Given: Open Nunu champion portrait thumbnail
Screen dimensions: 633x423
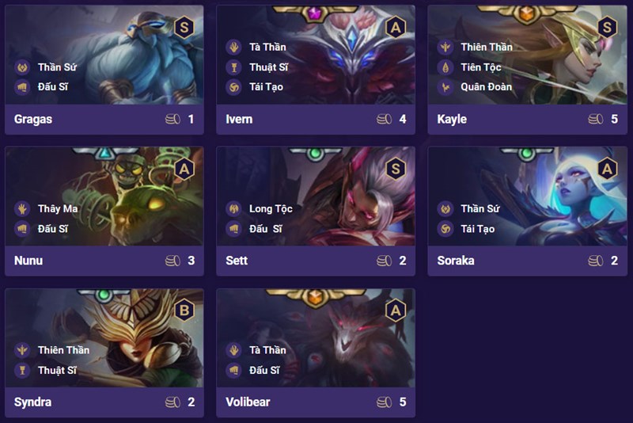Looking at the screenshot, I should click(104, 196).
